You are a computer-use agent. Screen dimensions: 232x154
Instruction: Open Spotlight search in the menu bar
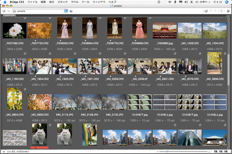pos(227,2)
